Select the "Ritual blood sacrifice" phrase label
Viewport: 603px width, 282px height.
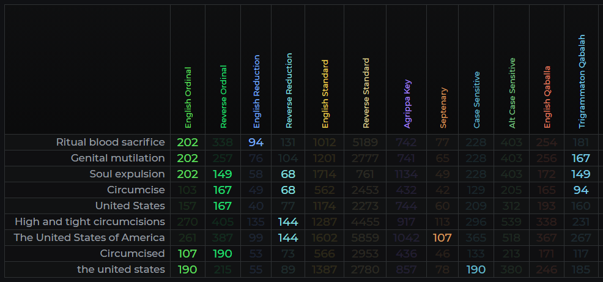point(110,143)
